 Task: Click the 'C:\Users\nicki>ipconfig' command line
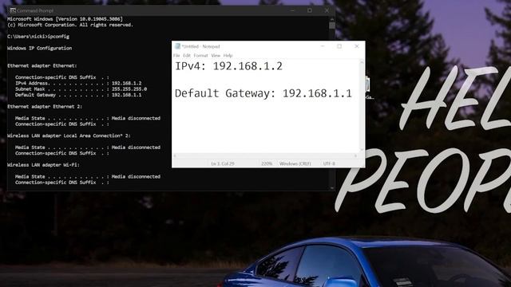pyautogui.click(x=38, y=37)
